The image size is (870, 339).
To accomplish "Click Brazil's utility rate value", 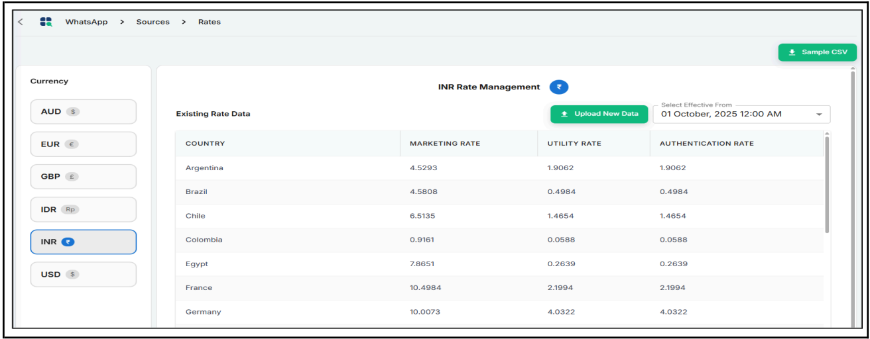I will (x=561, y=192).
